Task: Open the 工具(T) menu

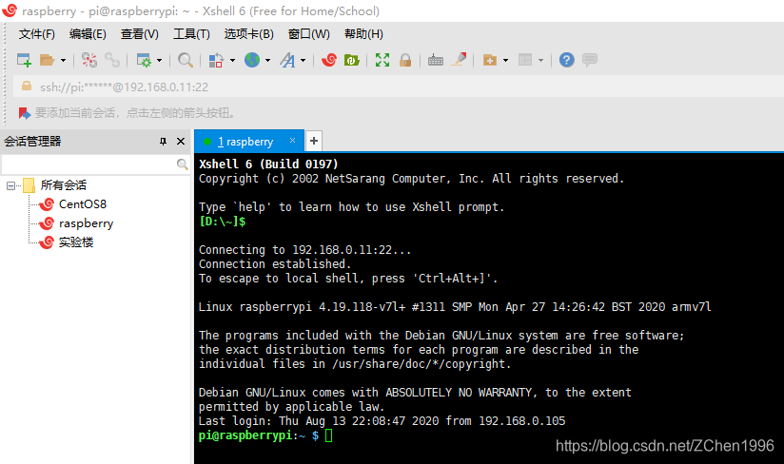Action: [x=191, y=34]
